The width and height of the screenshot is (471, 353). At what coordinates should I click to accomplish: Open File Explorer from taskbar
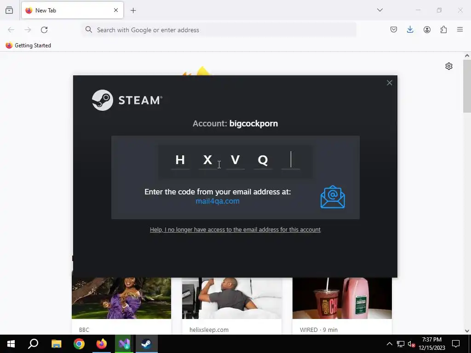56,344
